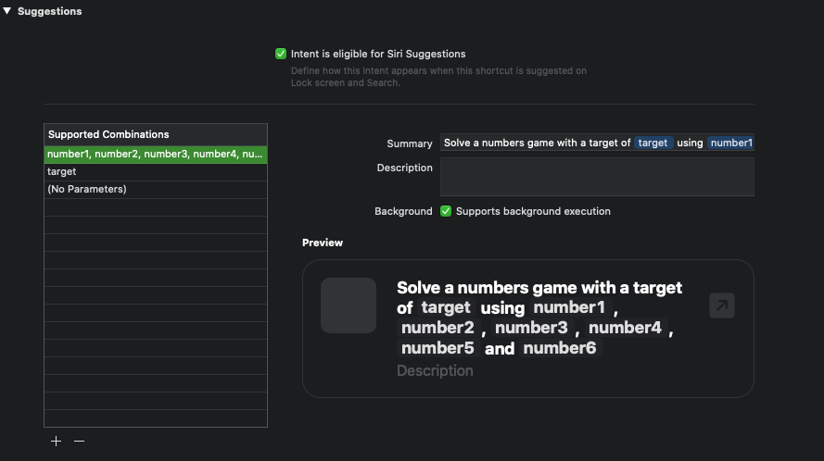The height and width of the screenshot is (461, 824).
Task: Click the gray app icon placeholder in preview
Action: click(x=349, y=305)
